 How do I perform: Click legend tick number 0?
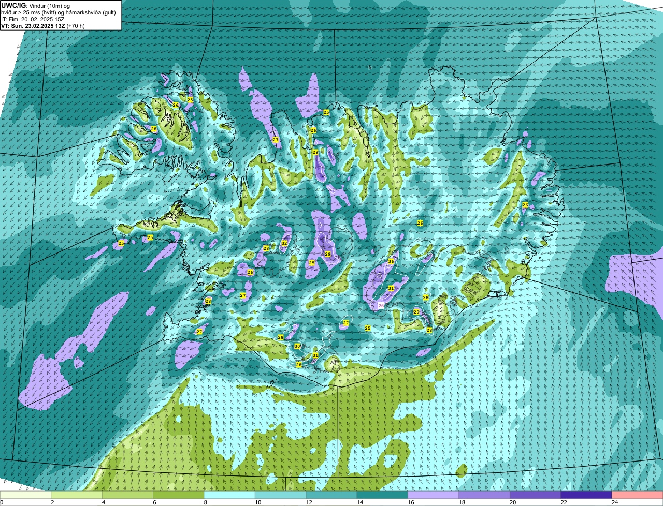[2, 502]
